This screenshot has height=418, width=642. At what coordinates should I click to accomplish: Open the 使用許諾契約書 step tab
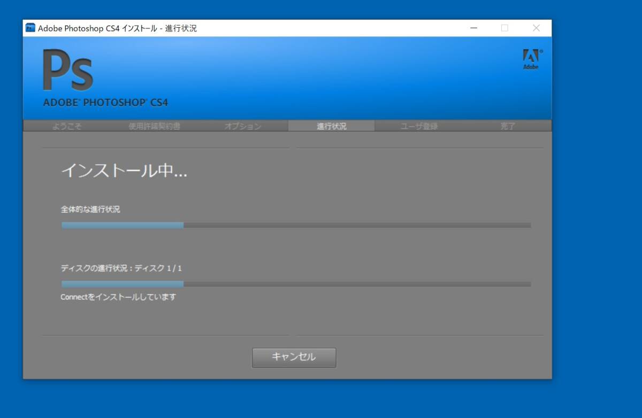[155, 127]
